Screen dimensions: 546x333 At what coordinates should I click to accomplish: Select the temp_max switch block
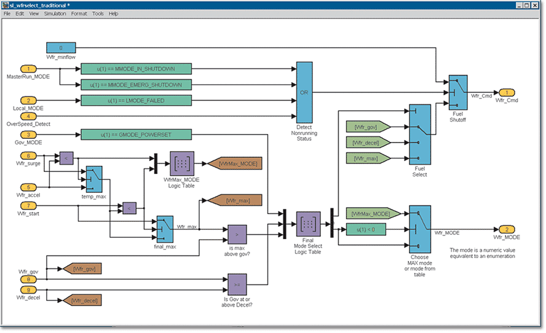94,179
